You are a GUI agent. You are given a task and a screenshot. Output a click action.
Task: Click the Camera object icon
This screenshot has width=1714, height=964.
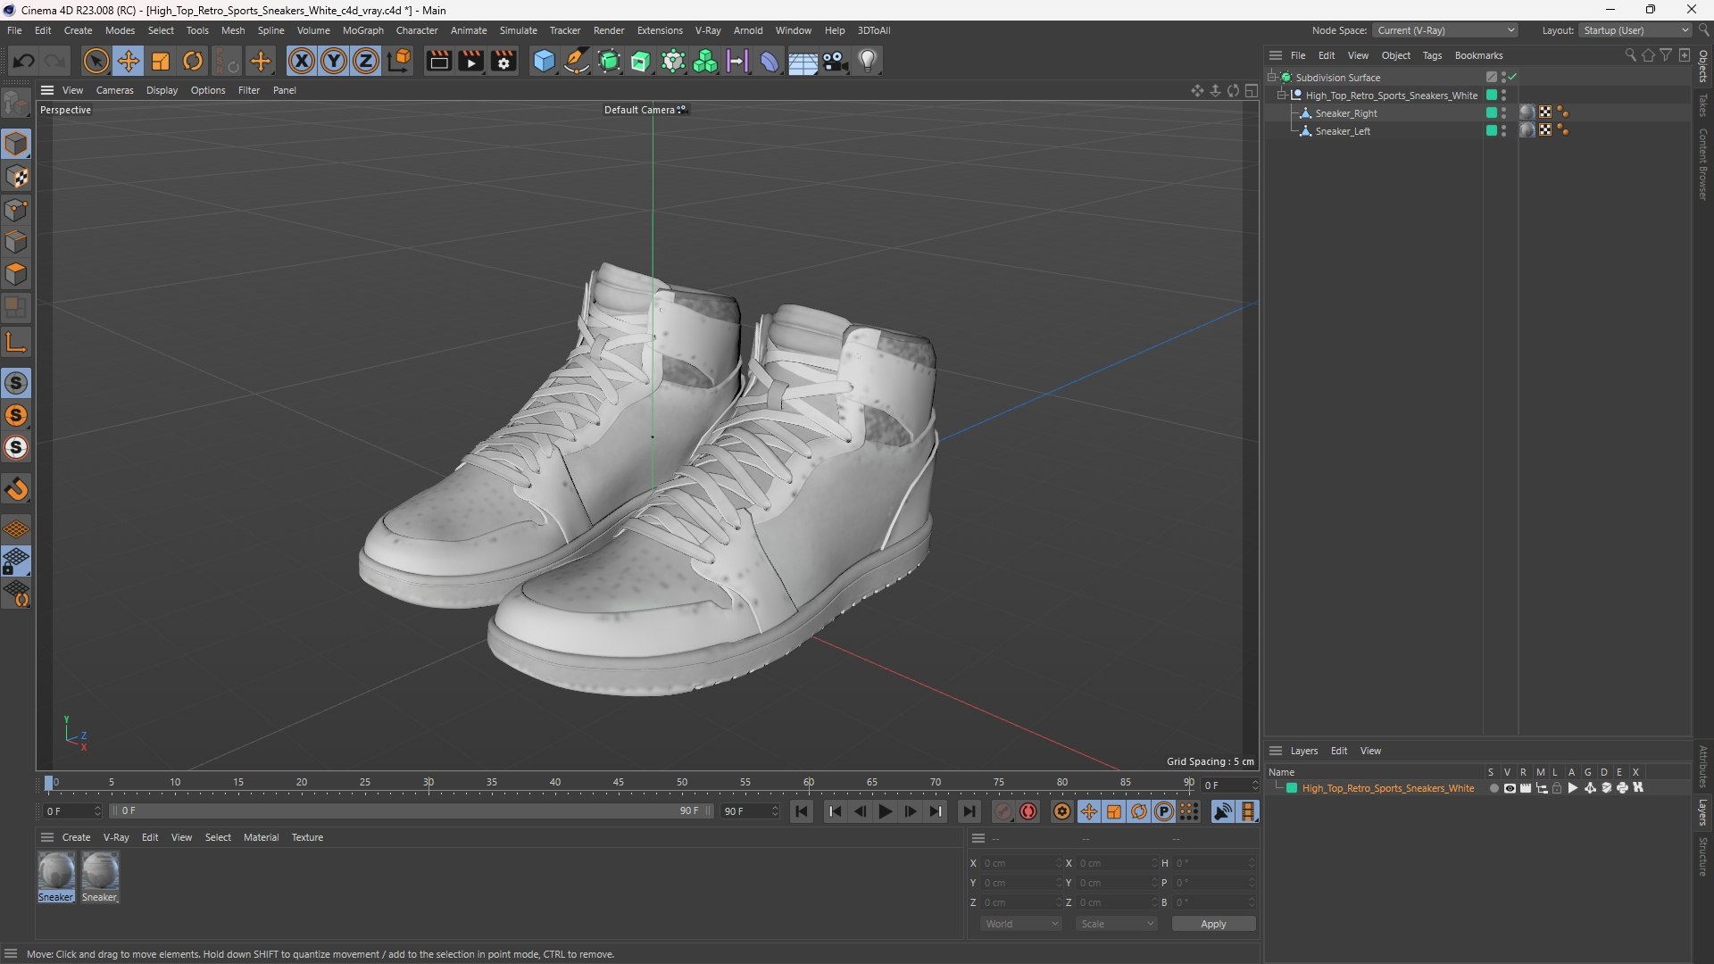coord(836,61)
